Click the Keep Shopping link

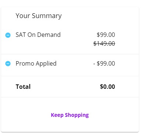coord(70,115)
